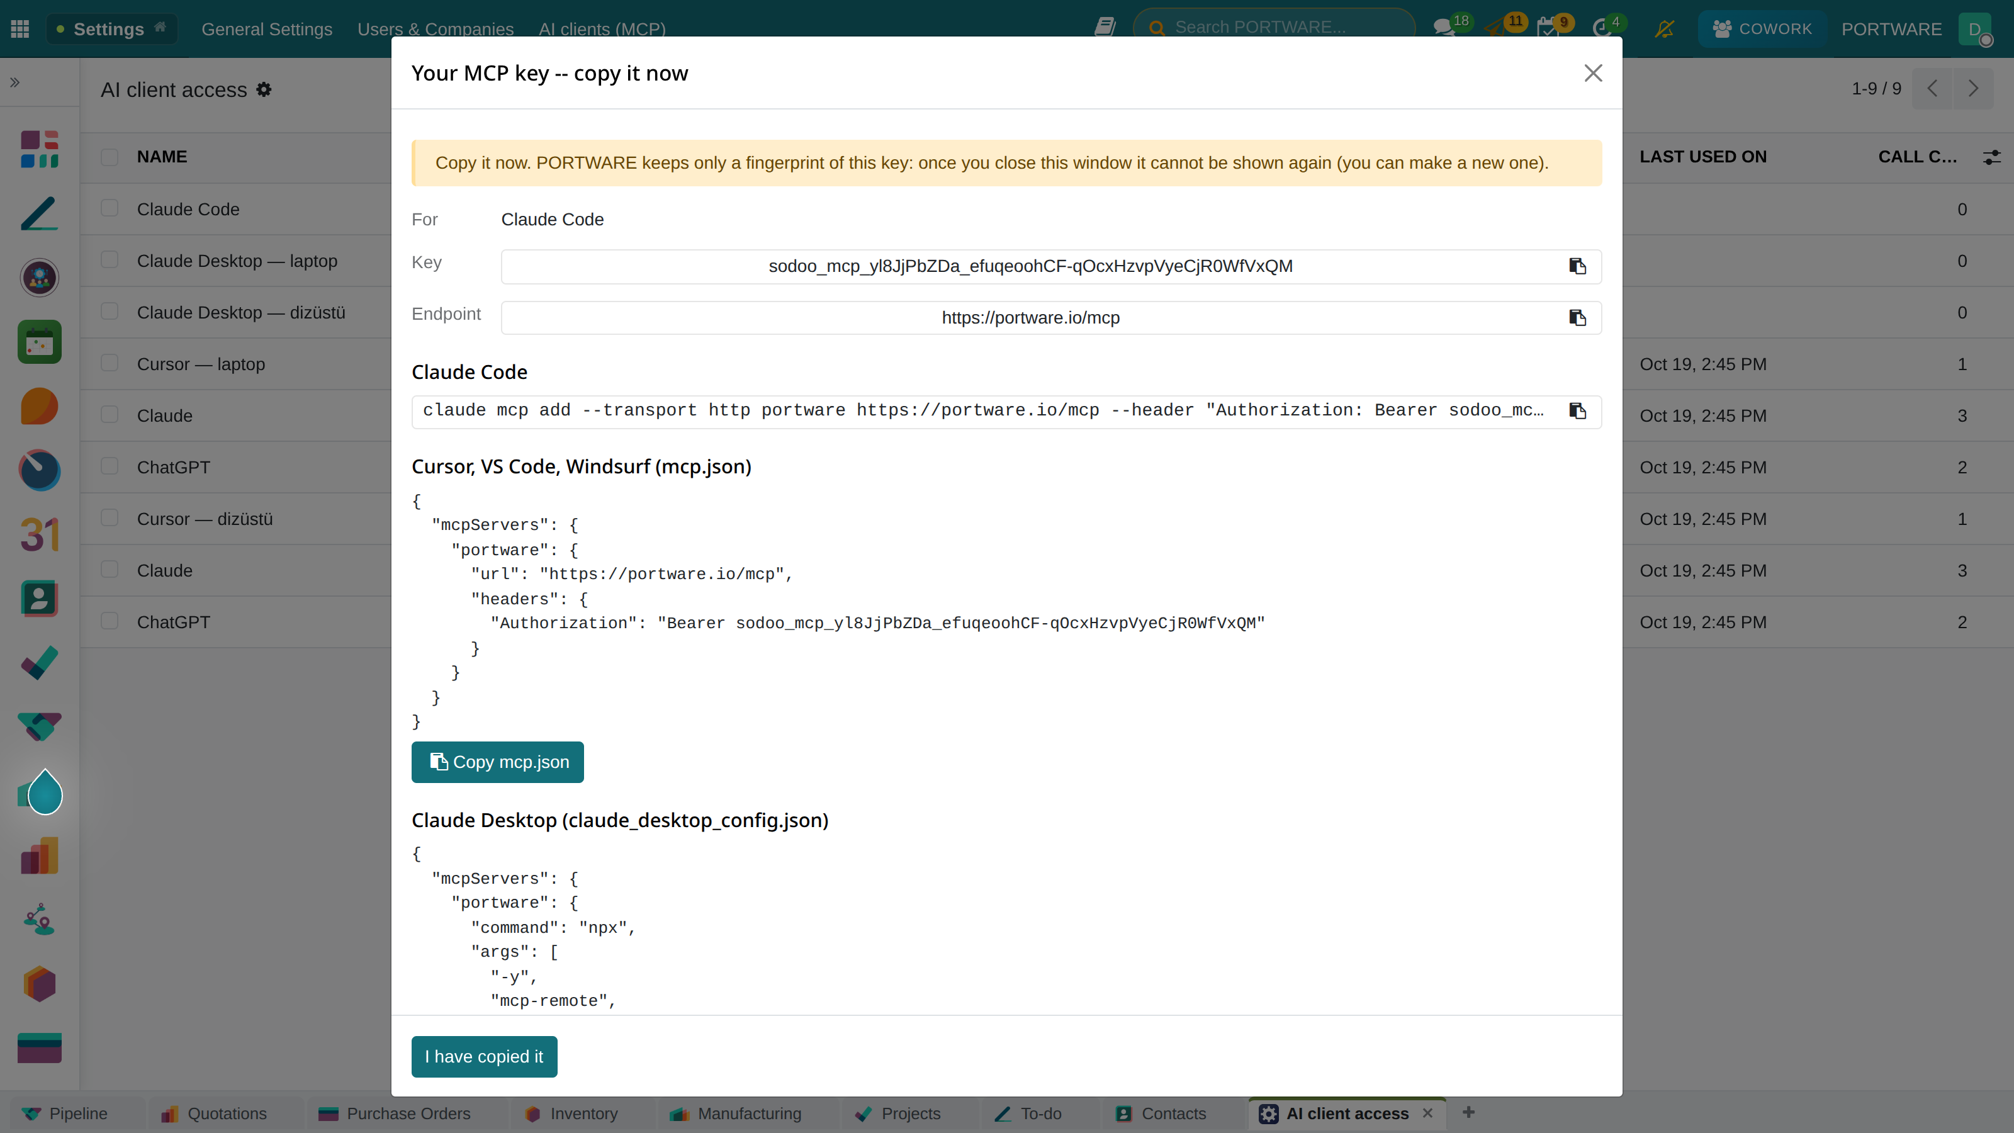
Task: Click the muted notifications bell icon
Action: tap(1665, 29)
